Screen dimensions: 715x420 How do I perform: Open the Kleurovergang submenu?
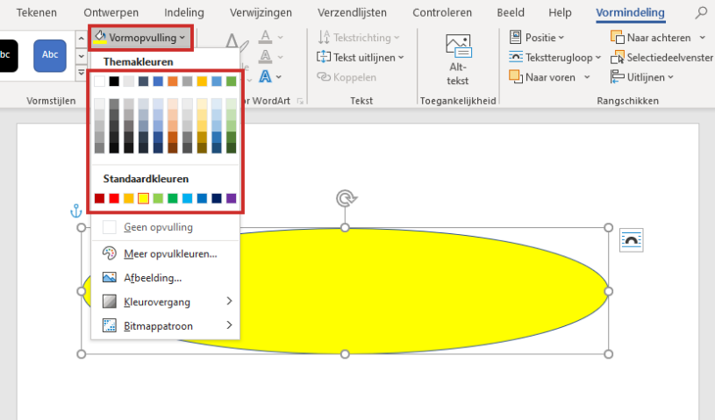coord(165,302)
